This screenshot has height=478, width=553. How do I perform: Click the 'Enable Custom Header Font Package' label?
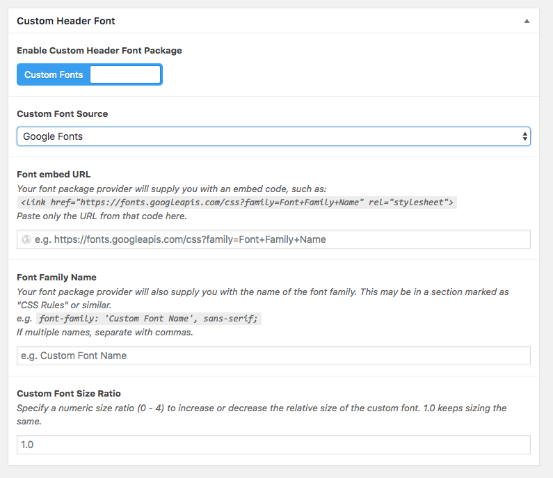[x=99, y=51]
